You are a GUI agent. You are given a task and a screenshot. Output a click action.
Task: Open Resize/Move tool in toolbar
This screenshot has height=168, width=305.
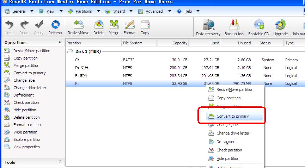[79, 25]
